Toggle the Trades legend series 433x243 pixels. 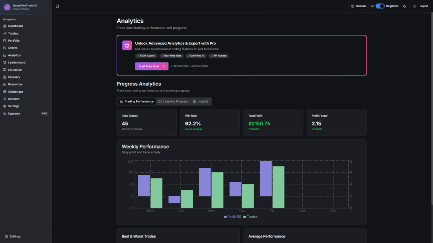pos(250,217)
